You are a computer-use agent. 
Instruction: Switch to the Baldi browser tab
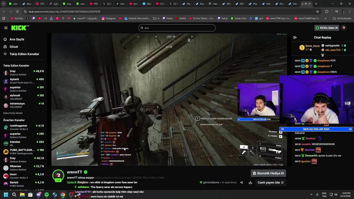click(x=213, y=4)
